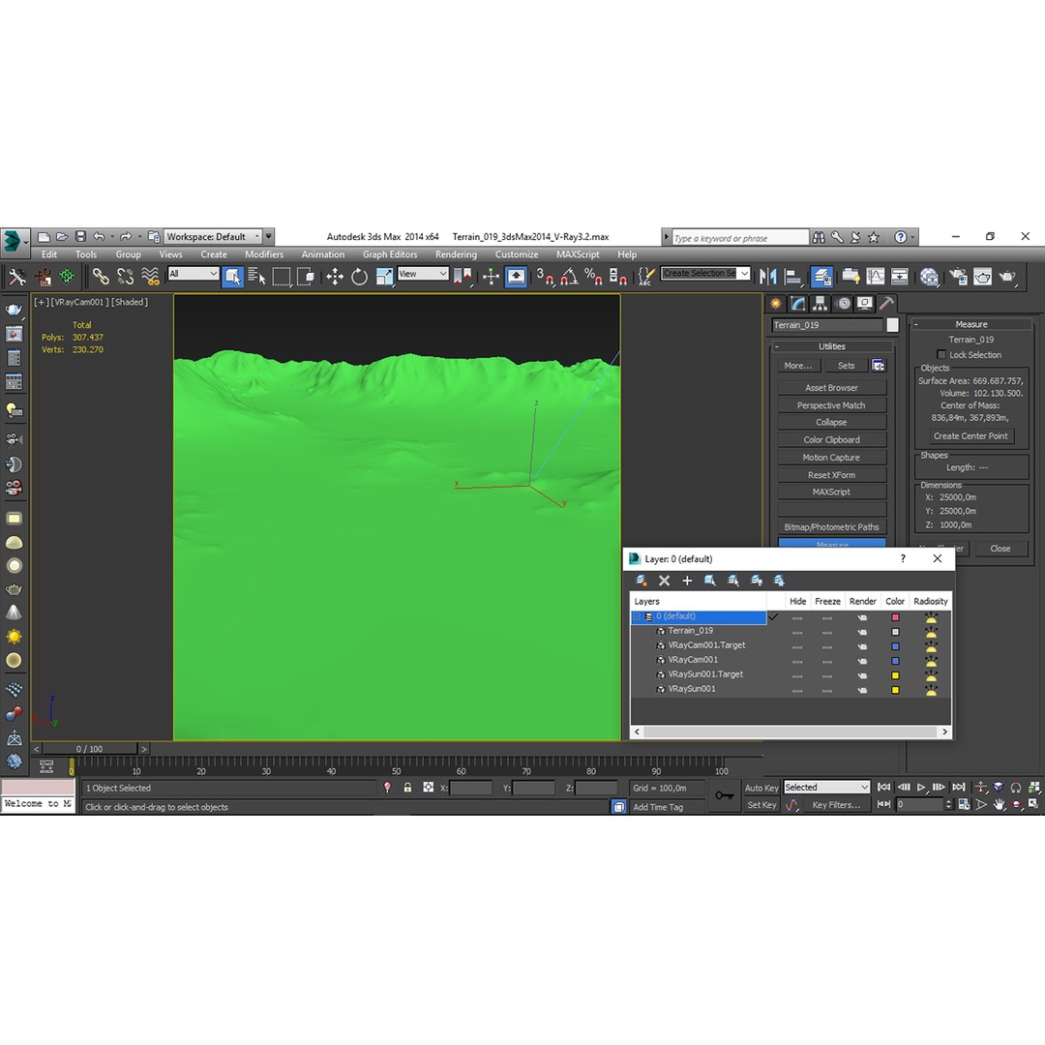
Task: Toggle current layer checkmark for 0 (default)
Action: [x=774, y=617]
